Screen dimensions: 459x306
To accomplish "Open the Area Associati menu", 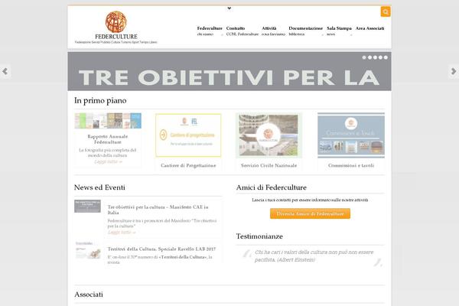I will point(369,28).
